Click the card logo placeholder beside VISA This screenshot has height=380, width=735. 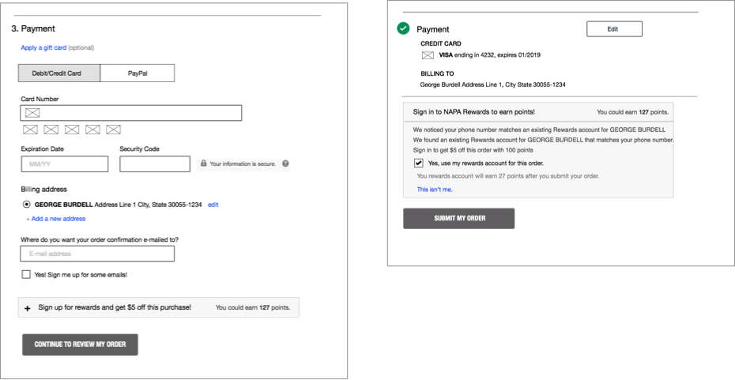click(x=428, y=55)
